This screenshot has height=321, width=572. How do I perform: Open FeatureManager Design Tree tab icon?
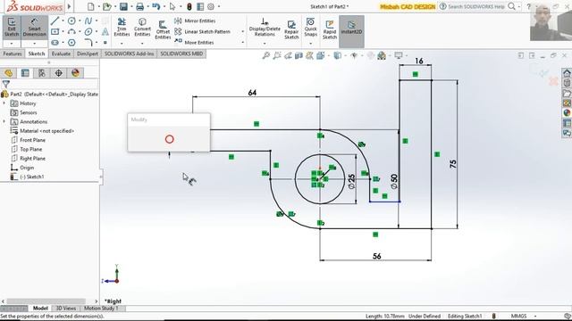tap(8, 73)
